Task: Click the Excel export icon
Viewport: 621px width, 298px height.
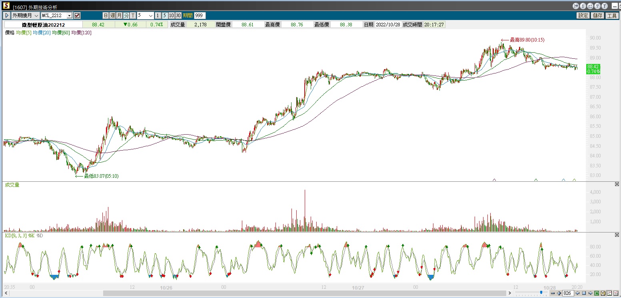Action: [x=597, y=293]
